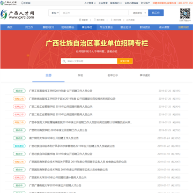The image size is (193, 193).
Task: Open the 手机版 mobile version link
Action: pyautogui.click(x=26, y=3)
